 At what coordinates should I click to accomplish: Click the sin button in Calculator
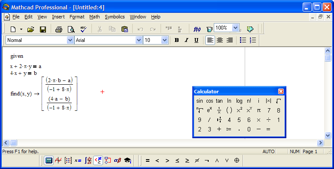(x=200, y=101)
